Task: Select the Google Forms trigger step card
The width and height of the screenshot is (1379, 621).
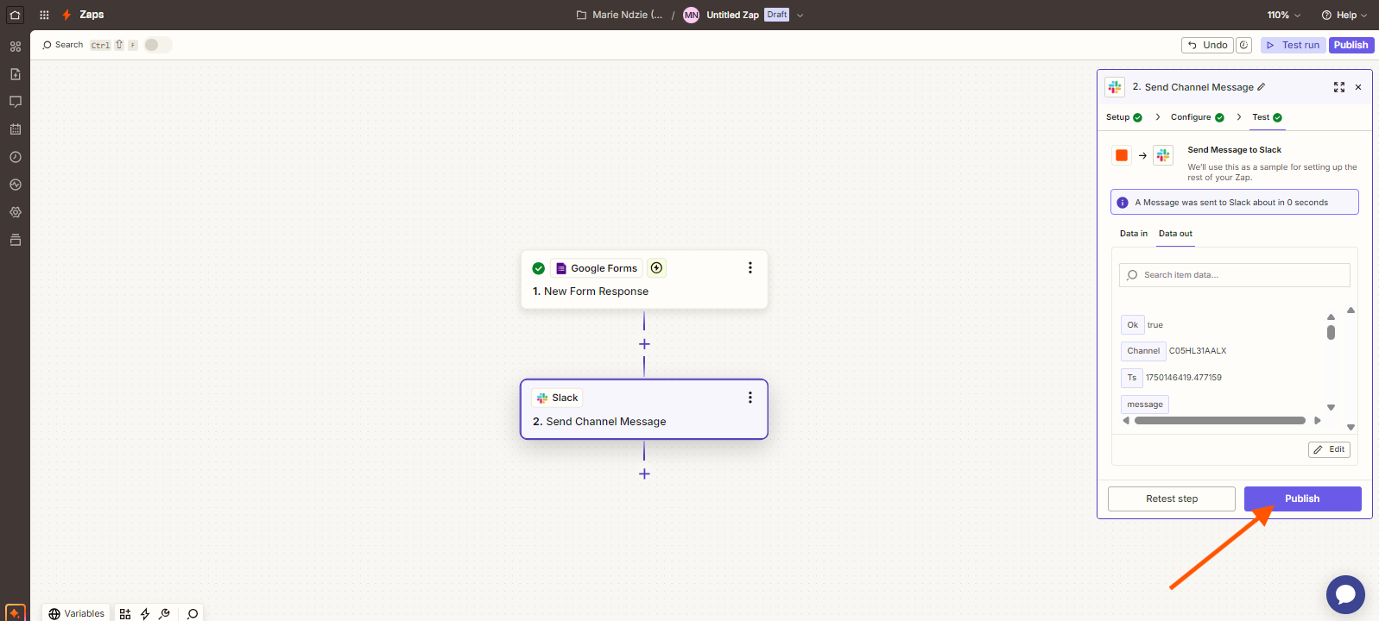Action: pyautogui.click(x=644, y=279)
